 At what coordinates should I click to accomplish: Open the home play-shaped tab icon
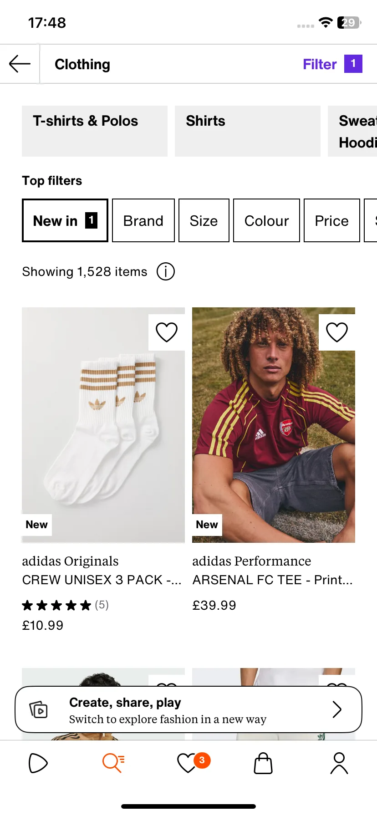[x=38, y=763]
